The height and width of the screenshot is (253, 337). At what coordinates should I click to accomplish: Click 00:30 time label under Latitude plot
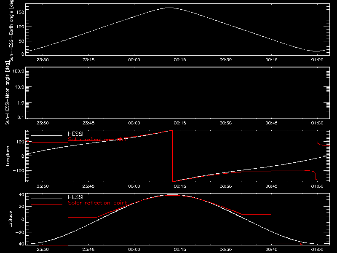(226, 250)
